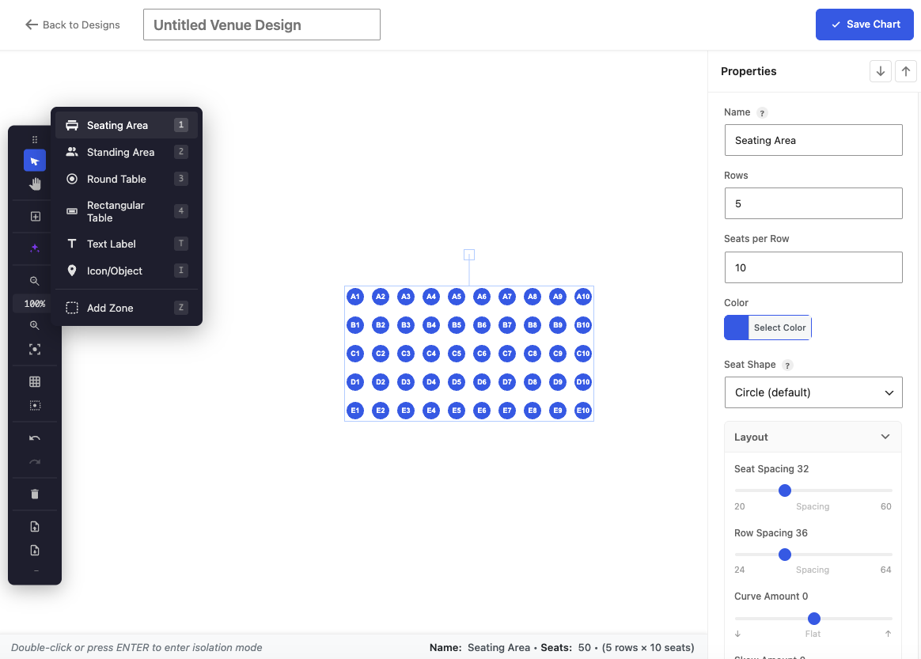
Task: Grab the toolbar drag handle dots
Action: 35,139
